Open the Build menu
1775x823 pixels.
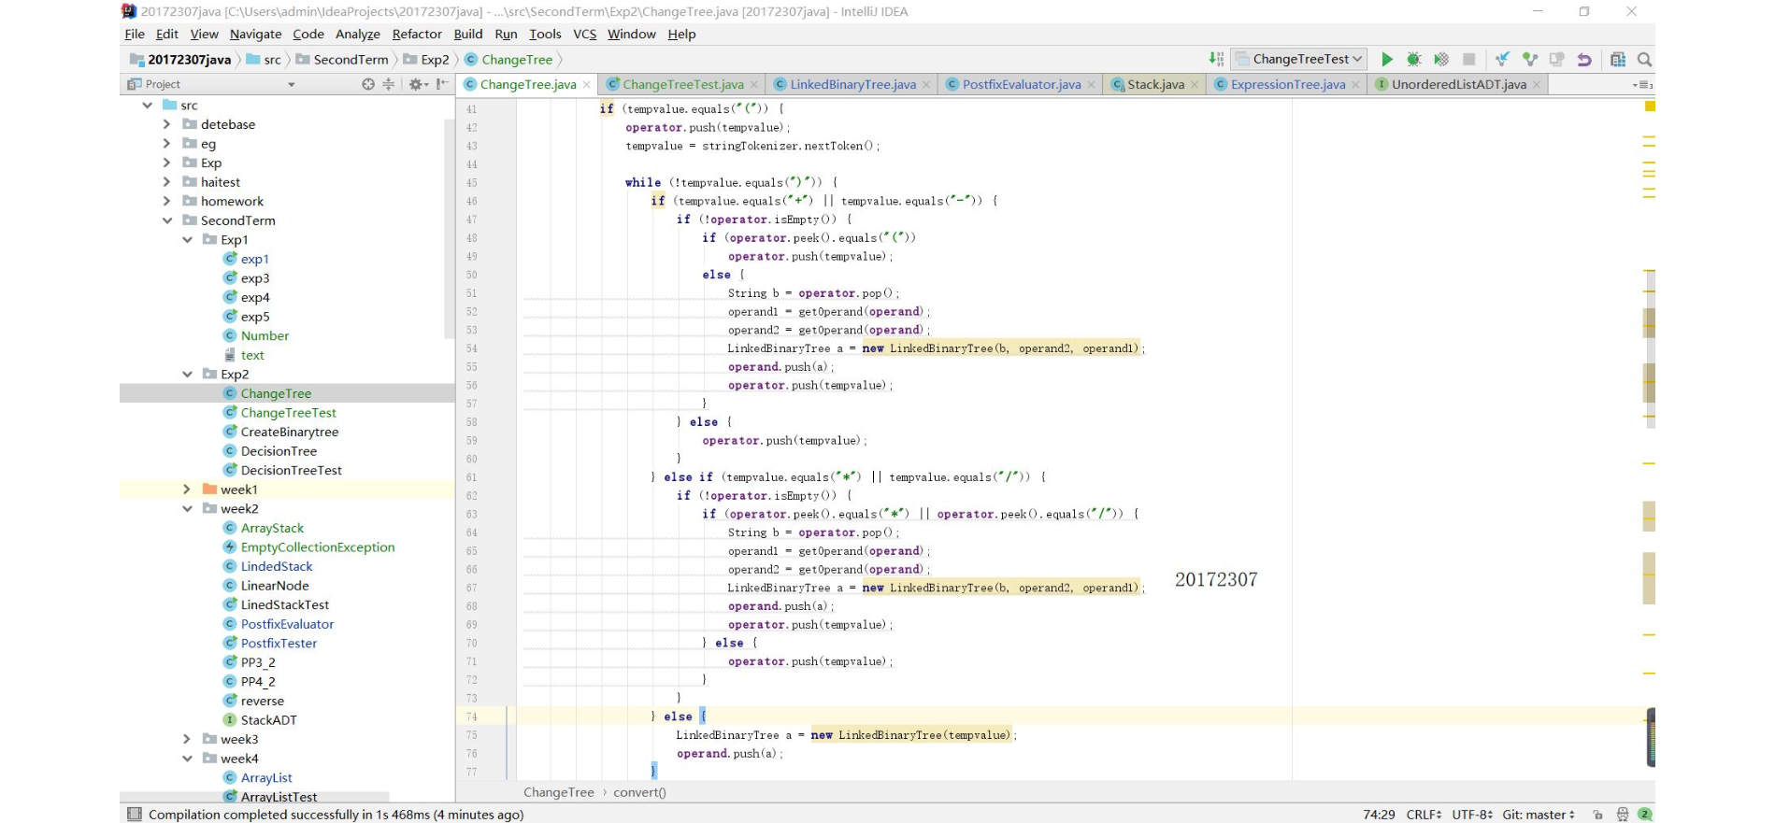coord(468,34)
